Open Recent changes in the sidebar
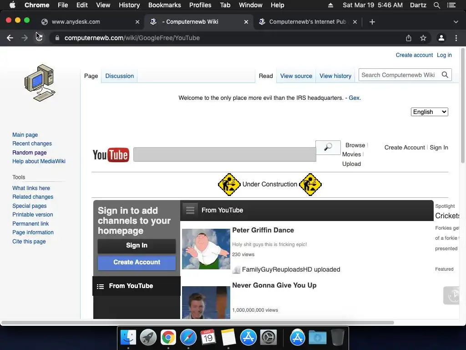Viewport: 466px width, 350px height. (x=32, y=144)
